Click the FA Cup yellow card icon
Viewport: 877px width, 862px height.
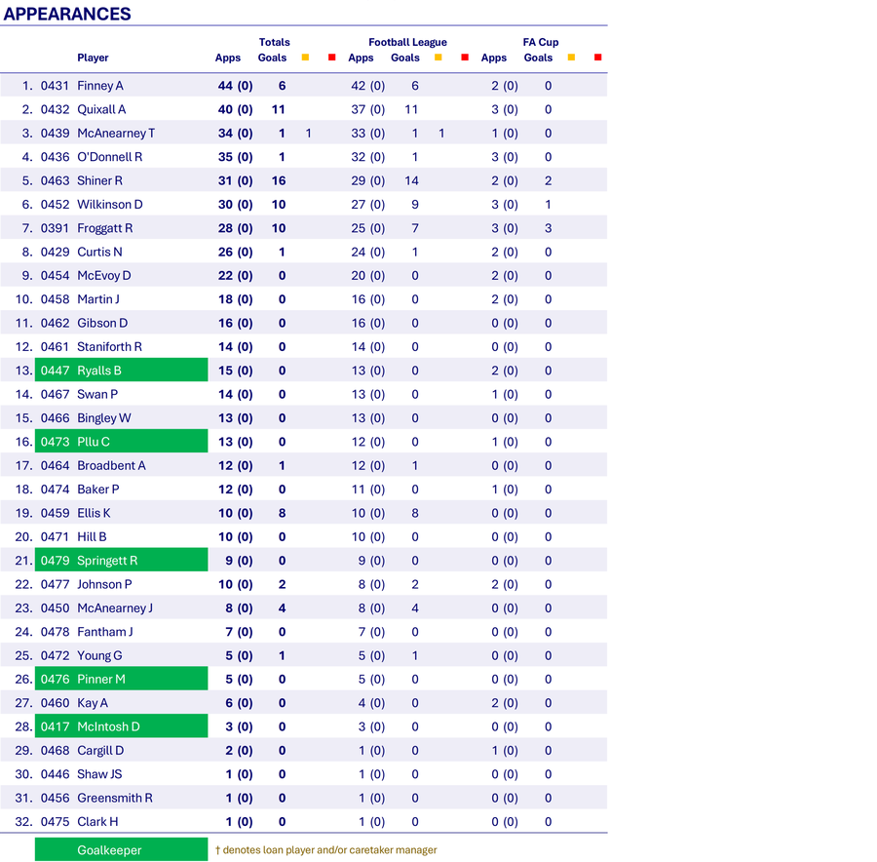pos(572,58)
